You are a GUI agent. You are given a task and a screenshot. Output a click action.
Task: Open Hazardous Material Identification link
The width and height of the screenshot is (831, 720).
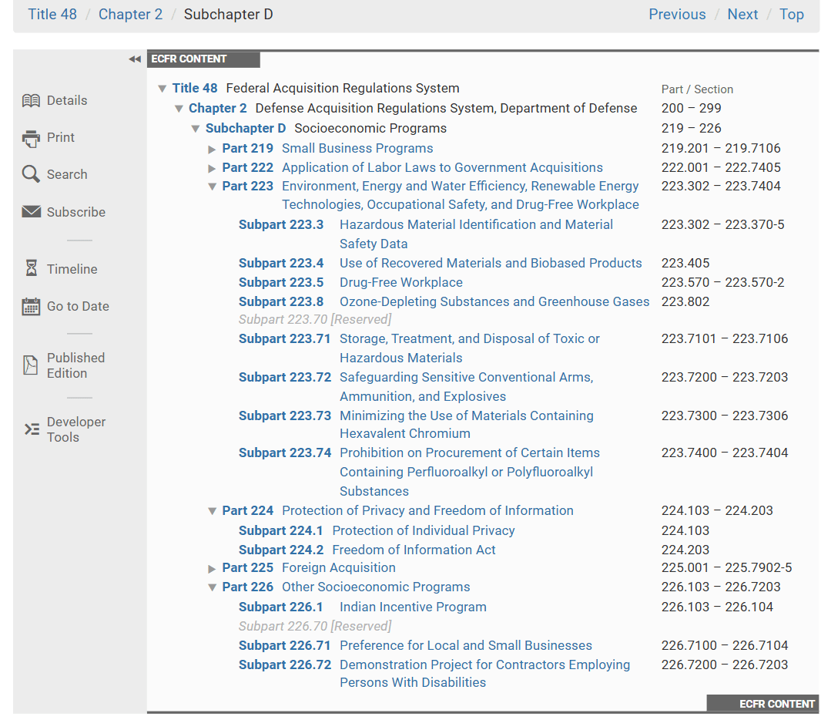click(x=476, y=234)
